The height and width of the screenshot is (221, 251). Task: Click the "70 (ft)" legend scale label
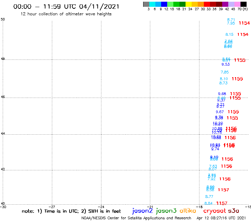tap(243, 9)
